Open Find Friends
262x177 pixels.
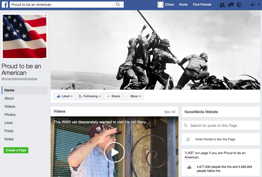pyautogui.click(x=202, y=5)
